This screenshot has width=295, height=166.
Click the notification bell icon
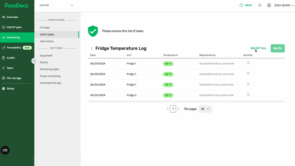coord(260,6)
